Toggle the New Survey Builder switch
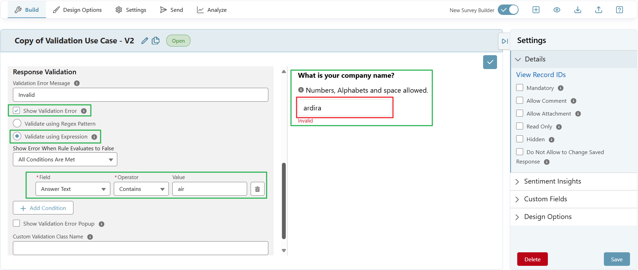The width and height of the screenshot is (638, 270). click(508, 10)
